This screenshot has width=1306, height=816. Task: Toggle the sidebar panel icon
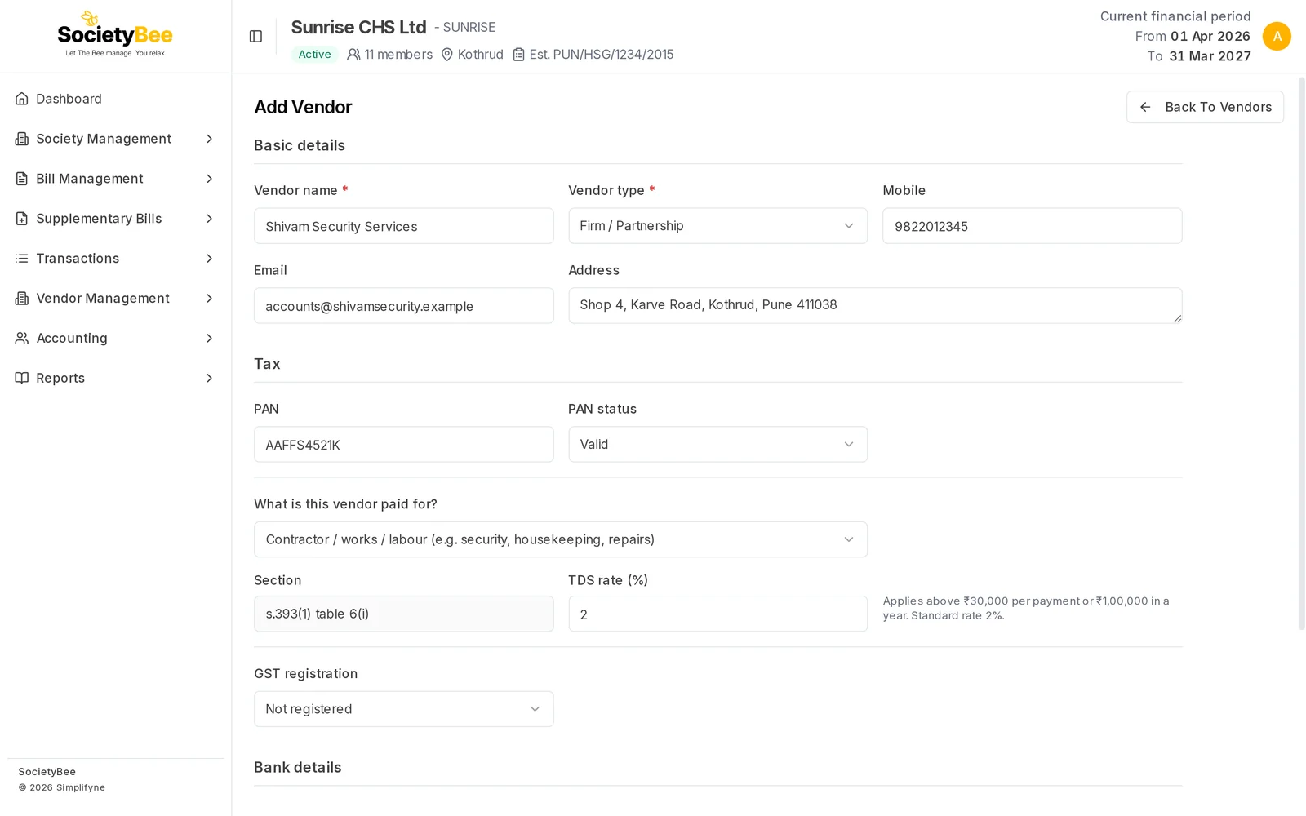pos(255,37)
